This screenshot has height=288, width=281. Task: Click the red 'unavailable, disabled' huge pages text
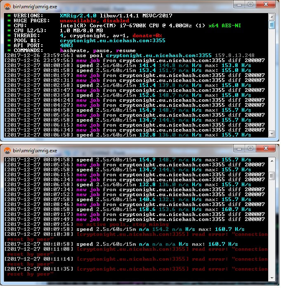click(x=94, y=21)
